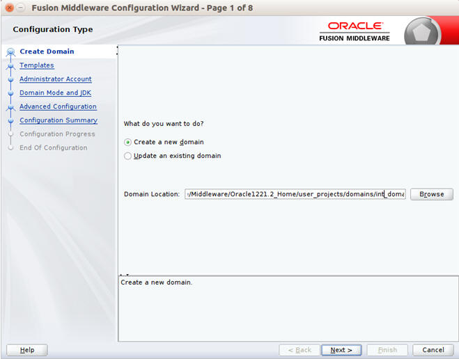Viewport: 459px width, 359px height.
Task: Go to the Configuration Summary step link
Action: [x=59, y=120]
